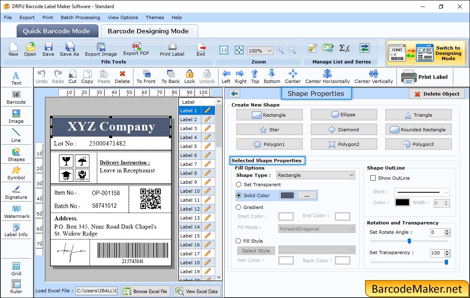Open the Shapes tool

pyautogui.click(x=16, y=155)
